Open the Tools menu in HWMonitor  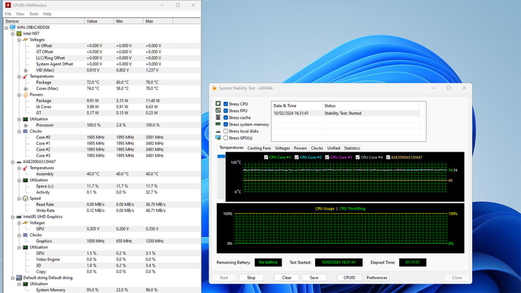[x=34, y=14]
